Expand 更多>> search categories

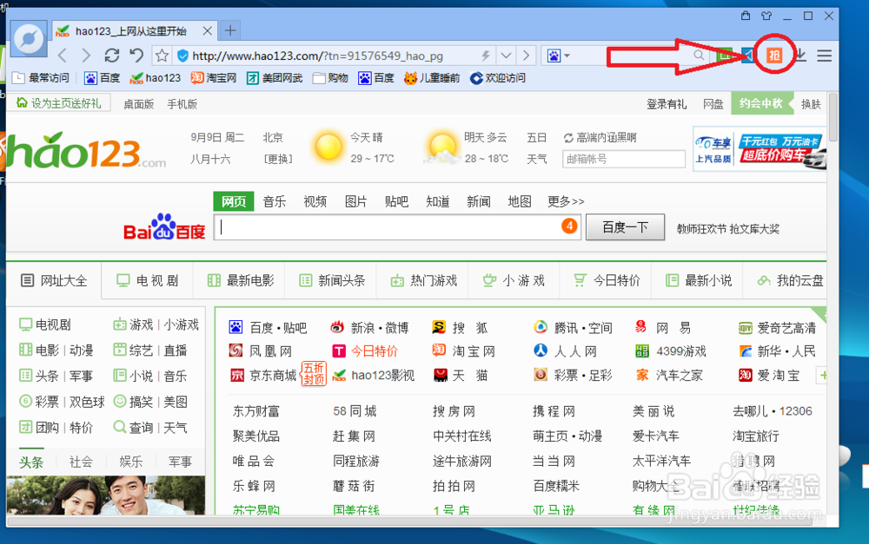[x=566, y=201]
